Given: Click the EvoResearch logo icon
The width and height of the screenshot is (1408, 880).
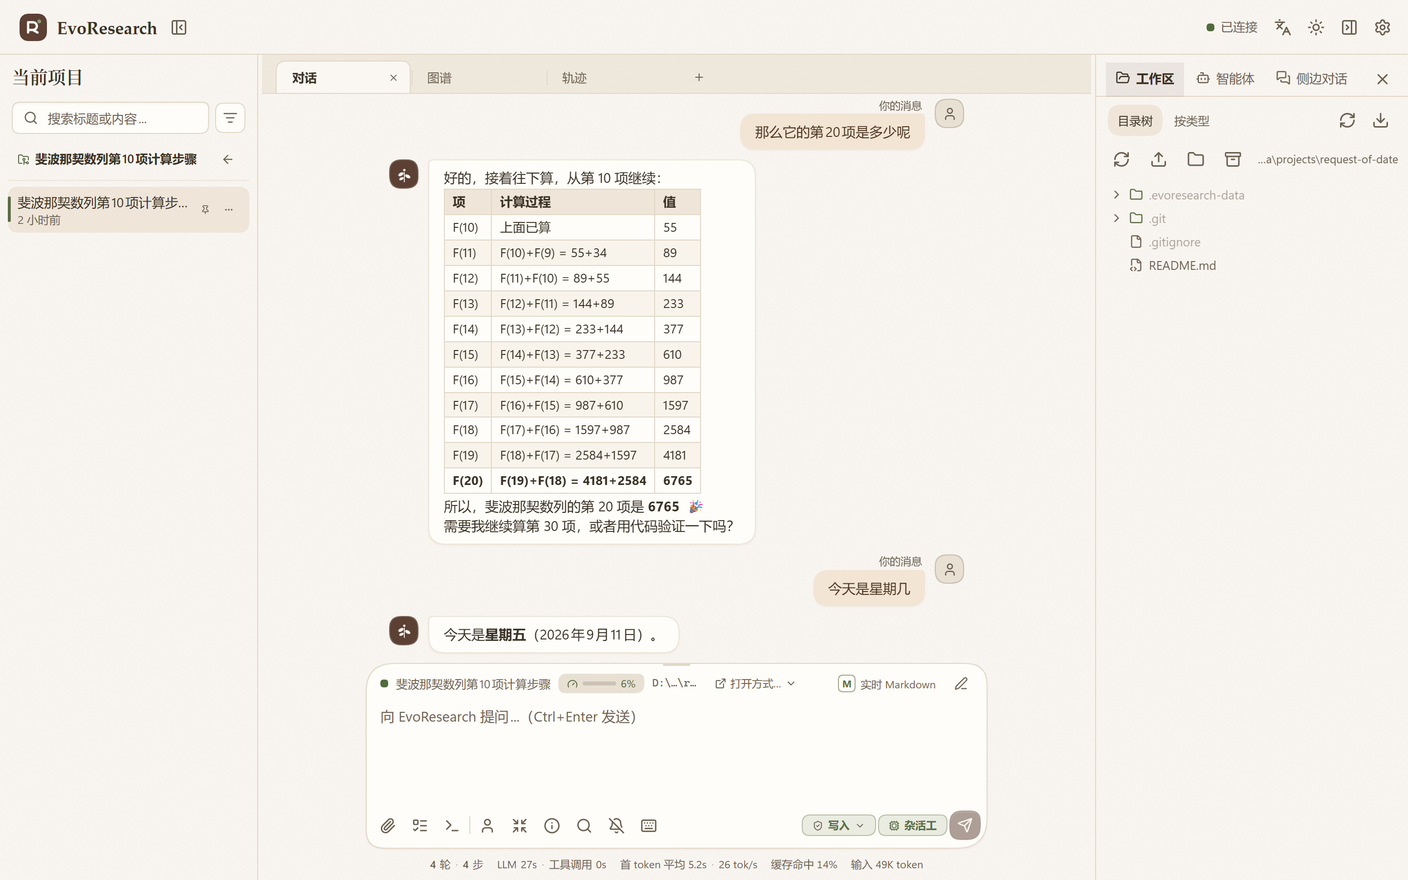Looking at the screenshot, I should 33,27.
